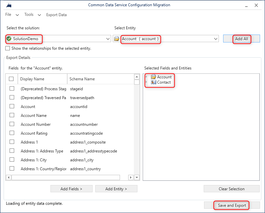Click the scroll right arrow of fields list
Screen dimensions: 265x213
tap(131, 177)
